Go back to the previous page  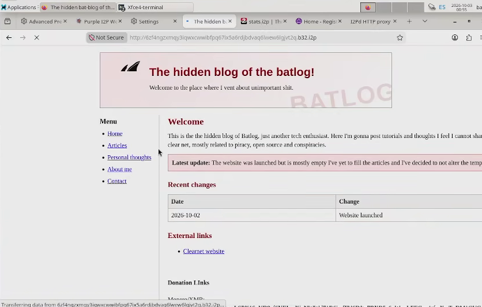tap(9, 37)
